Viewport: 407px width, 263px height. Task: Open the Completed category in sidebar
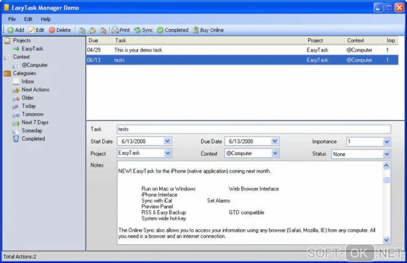[x=33, y=139]
